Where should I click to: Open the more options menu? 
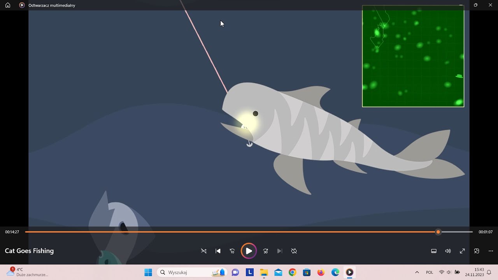(x=491, y=251)
